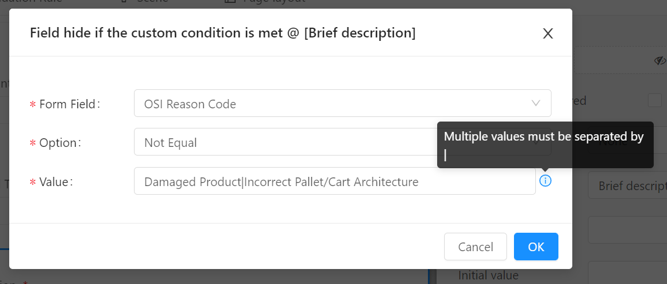Expand the Form Field dropdown chevron arrow
This screenshot has width=667, height=284.
click(x=535, y=103)
